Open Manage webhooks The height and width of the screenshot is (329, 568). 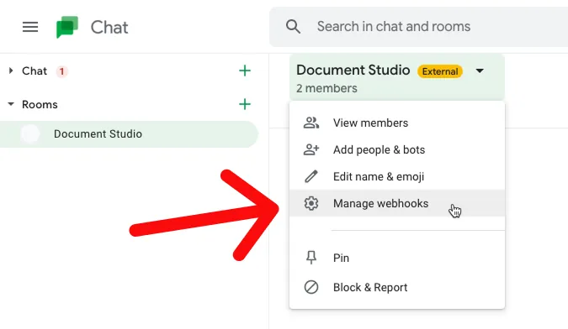point(397,203)
